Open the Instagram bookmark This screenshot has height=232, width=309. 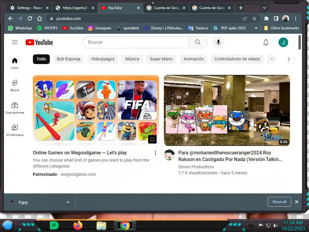[100, 28]
